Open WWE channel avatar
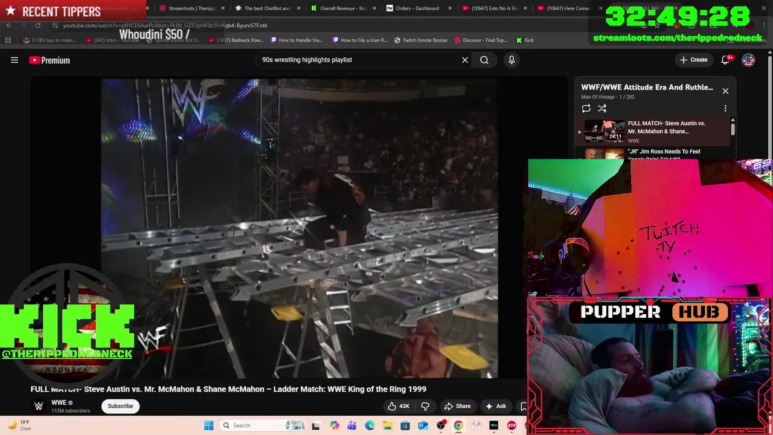Image resolution: width=773 pixels, height=435 pixels. 39,406
